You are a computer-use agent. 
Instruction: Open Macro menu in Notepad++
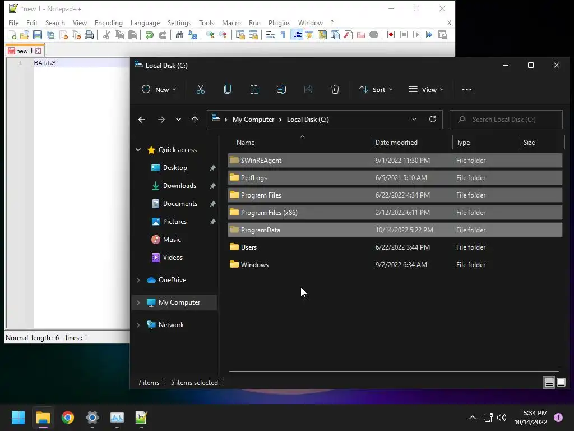[232, 22]
